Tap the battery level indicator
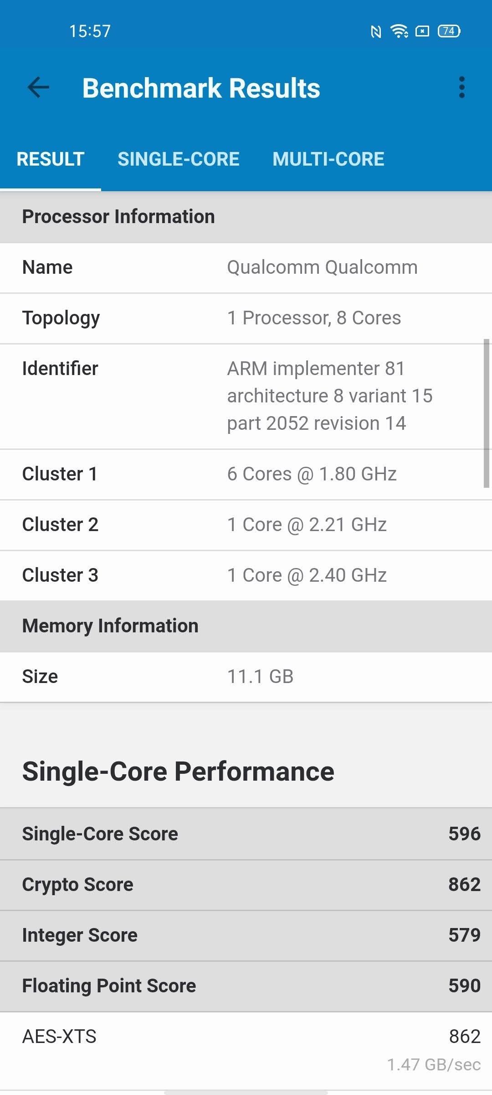 (x=449, y=31)
